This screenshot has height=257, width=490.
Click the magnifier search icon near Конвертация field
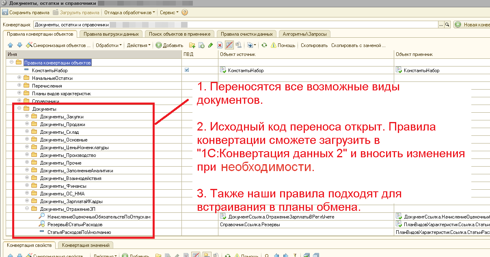click(447, 24)
